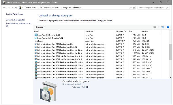The image size is (173, 105).
Task: Toggle the preview pane icon
Action: tap(162, 27)
